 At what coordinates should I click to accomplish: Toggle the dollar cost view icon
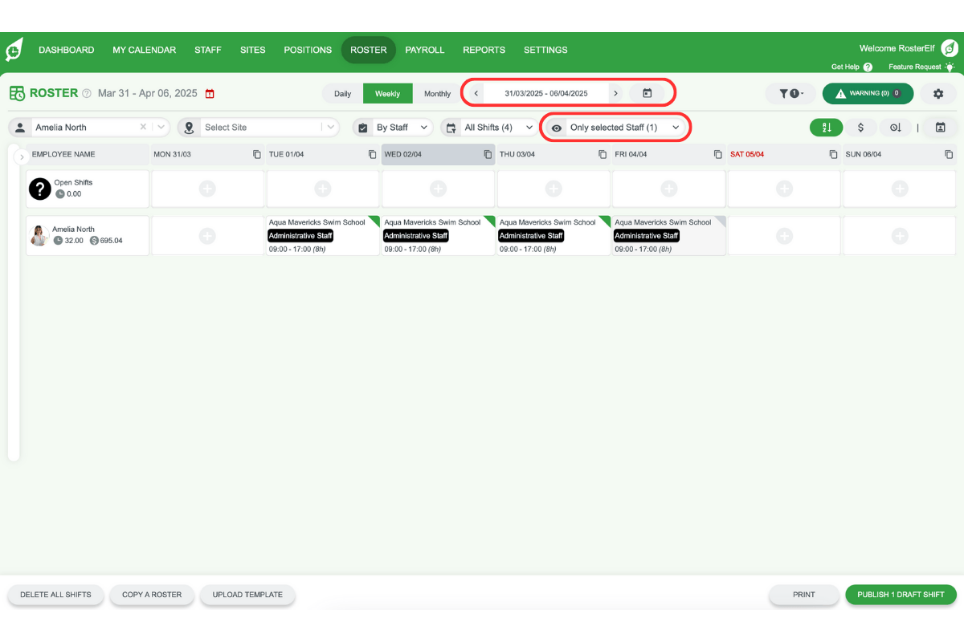860,127
